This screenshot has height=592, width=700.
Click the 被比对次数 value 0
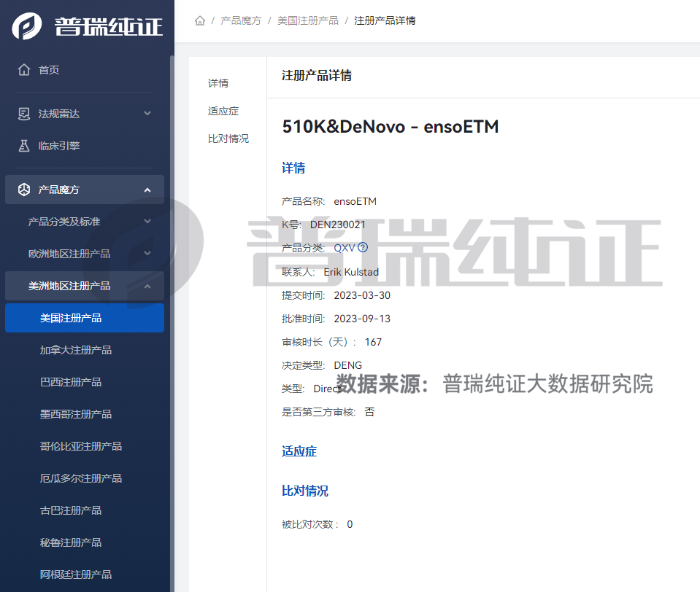[x=350, y=524]
